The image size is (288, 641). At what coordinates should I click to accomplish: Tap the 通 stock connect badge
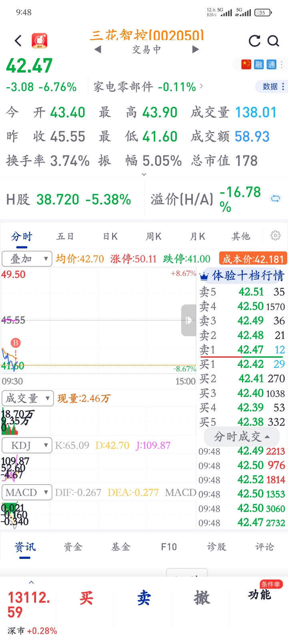pyautogui.click(x=272, y=64)
